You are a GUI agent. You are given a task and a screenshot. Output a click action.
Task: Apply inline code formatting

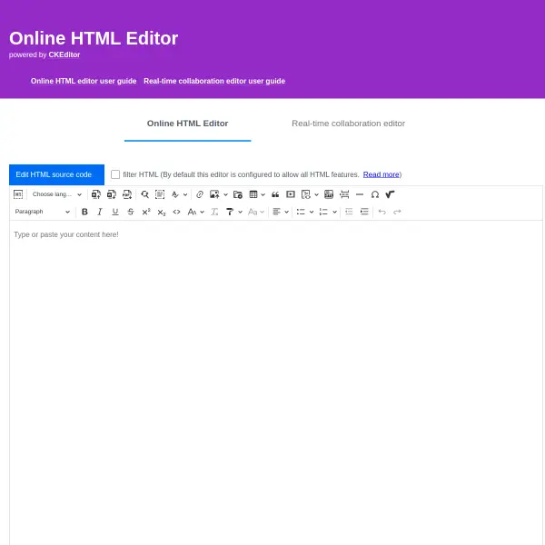point(176,212)
